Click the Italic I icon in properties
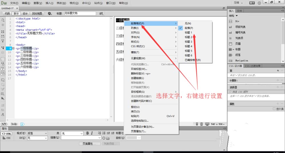 click(92, 133)
